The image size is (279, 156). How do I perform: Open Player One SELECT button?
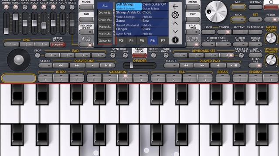coord(45,65)
